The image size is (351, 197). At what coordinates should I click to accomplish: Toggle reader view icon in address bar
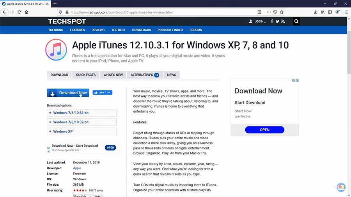coord(259,12)
